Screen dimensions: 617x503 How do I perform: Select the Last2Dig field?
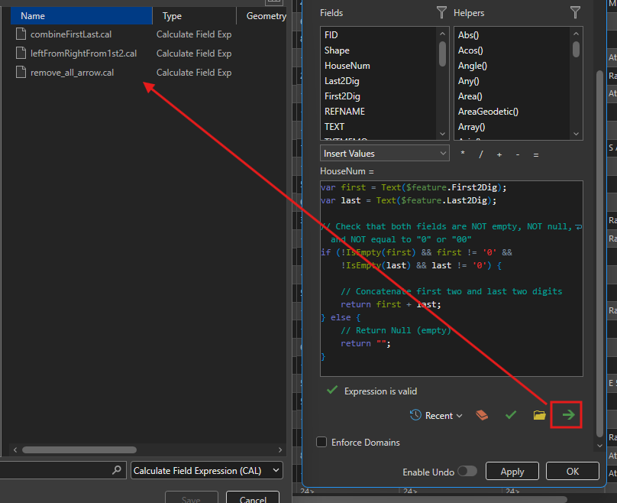point(341,81)
